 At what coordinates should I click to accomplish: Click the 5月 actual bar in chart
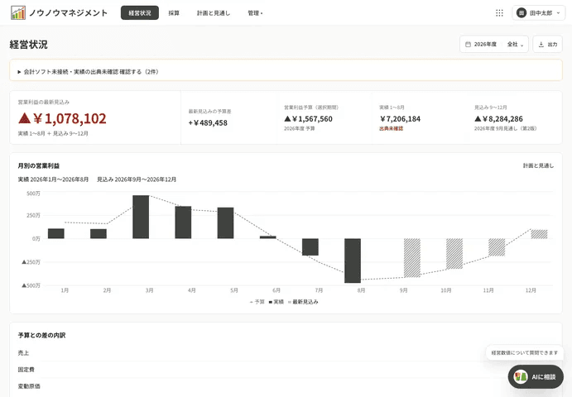click(225, 223)
